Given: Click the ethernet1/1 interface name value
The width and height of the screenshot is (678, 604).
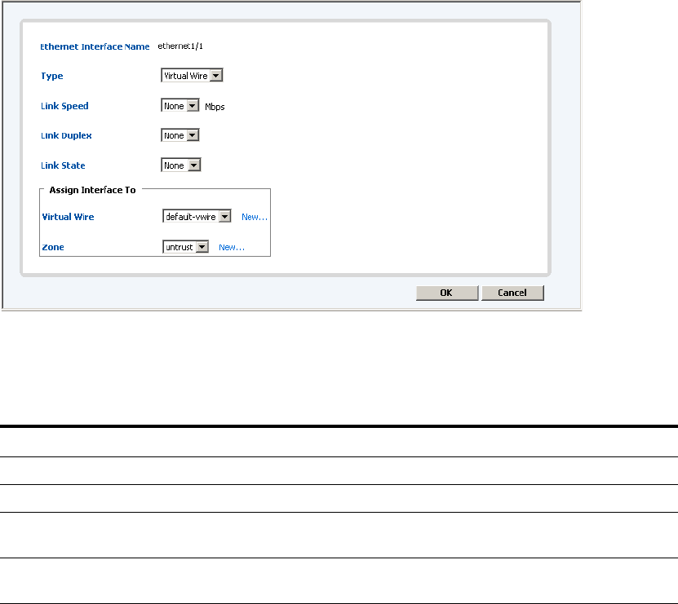Looking at the screenshot, I should coord(180,46).
